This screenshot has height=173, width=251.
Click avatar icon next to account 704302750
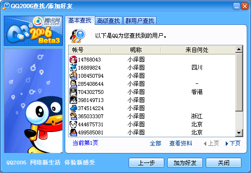coord(73,92)
